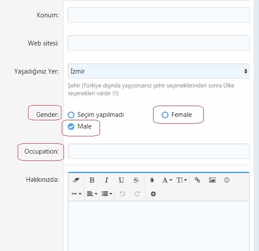The width and height of the screenshot is (259, 251).
Task: Insert a link using chain icon
Action: (x=197, y=180)
